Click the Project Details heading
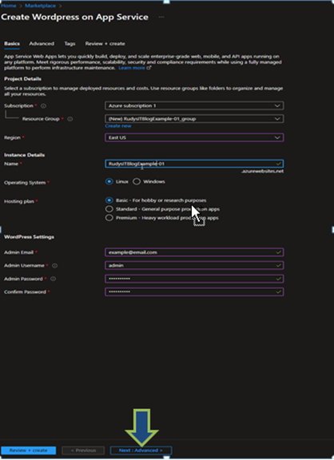The image size is (334, 460). pyautogui.click(x=22, y=78)
